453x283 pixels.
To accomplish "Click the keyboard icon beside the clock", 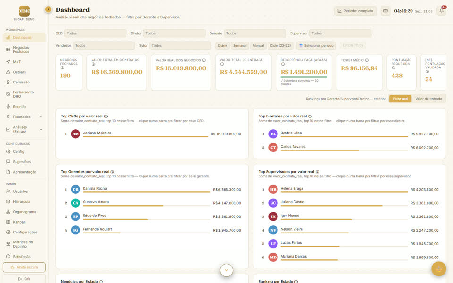I will click(x=386, y=11).
